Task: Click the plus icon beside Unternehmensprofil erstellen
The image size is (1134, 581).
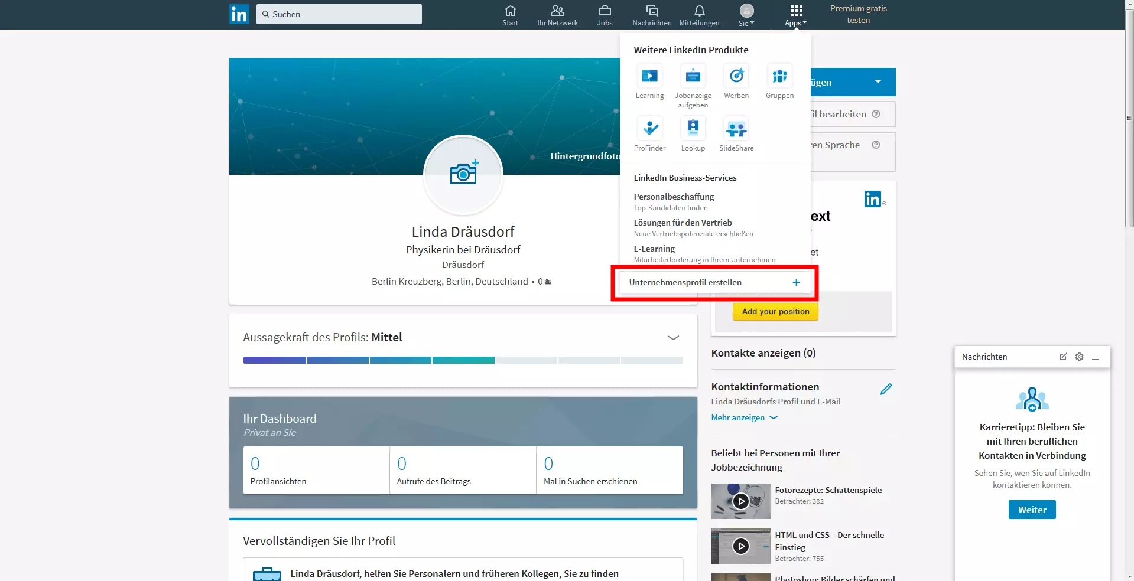Action: pos(797,283)
